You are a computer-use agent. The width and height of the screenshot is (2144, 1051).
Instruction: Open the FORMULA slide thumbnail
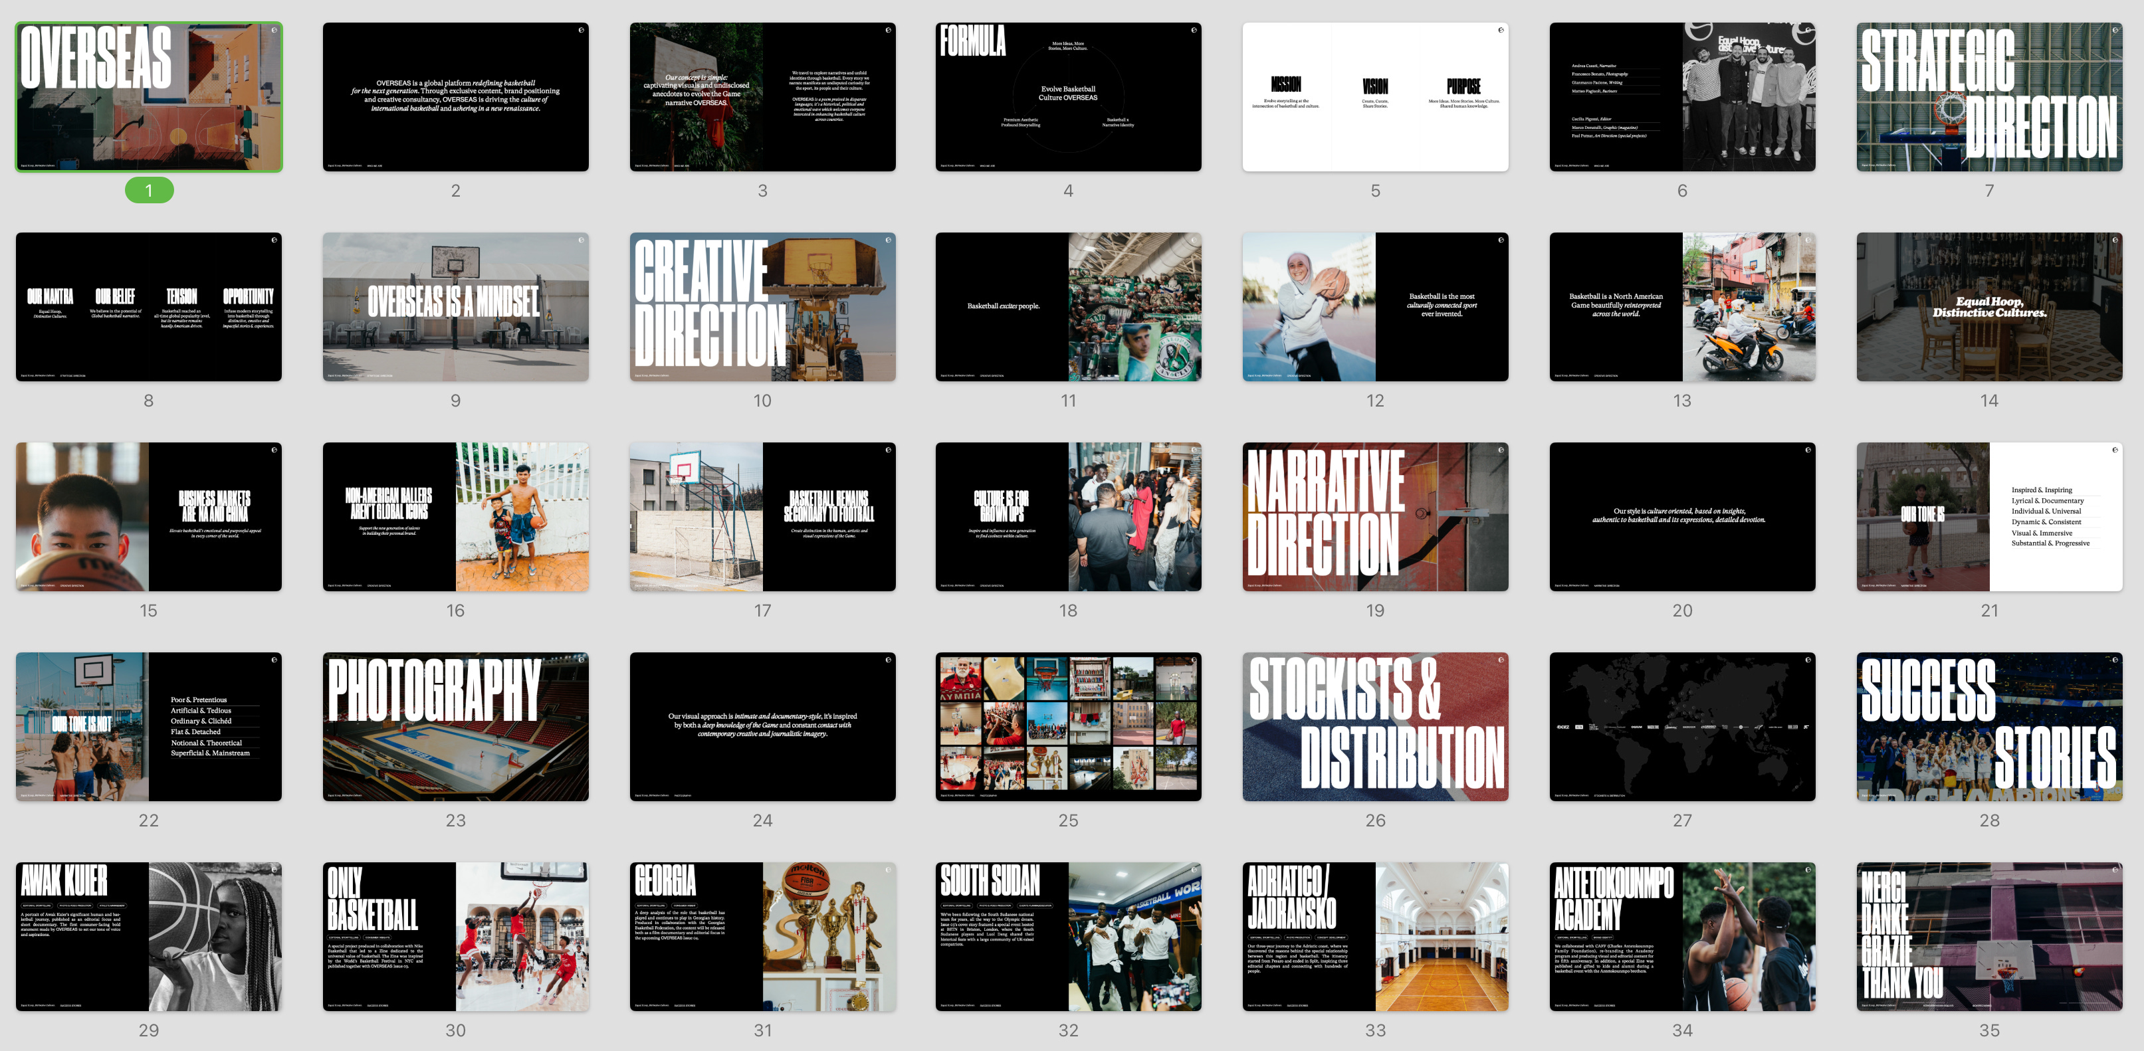pyautogui.click(x=1068, y=96)
